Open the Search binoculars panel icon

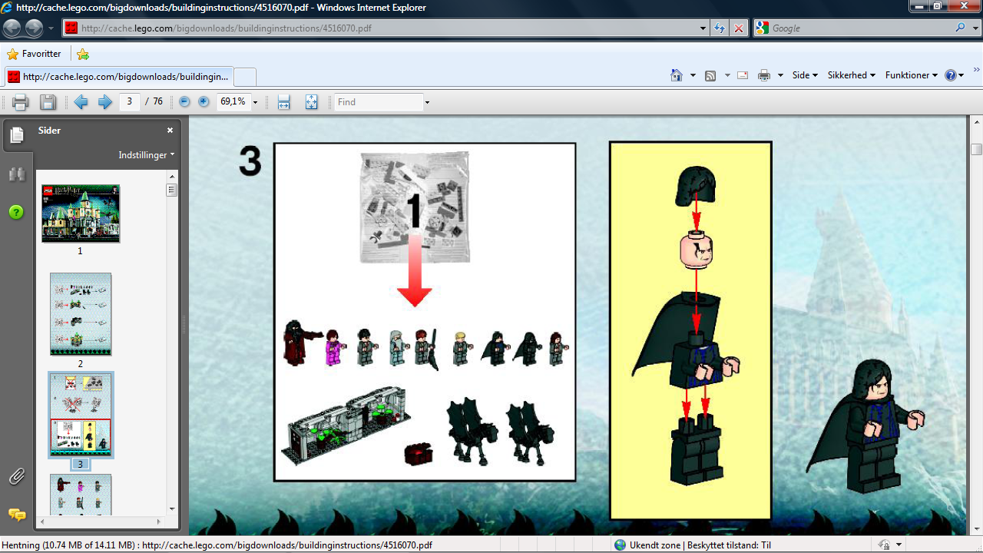pyautogui.click(x=17, y=174)
